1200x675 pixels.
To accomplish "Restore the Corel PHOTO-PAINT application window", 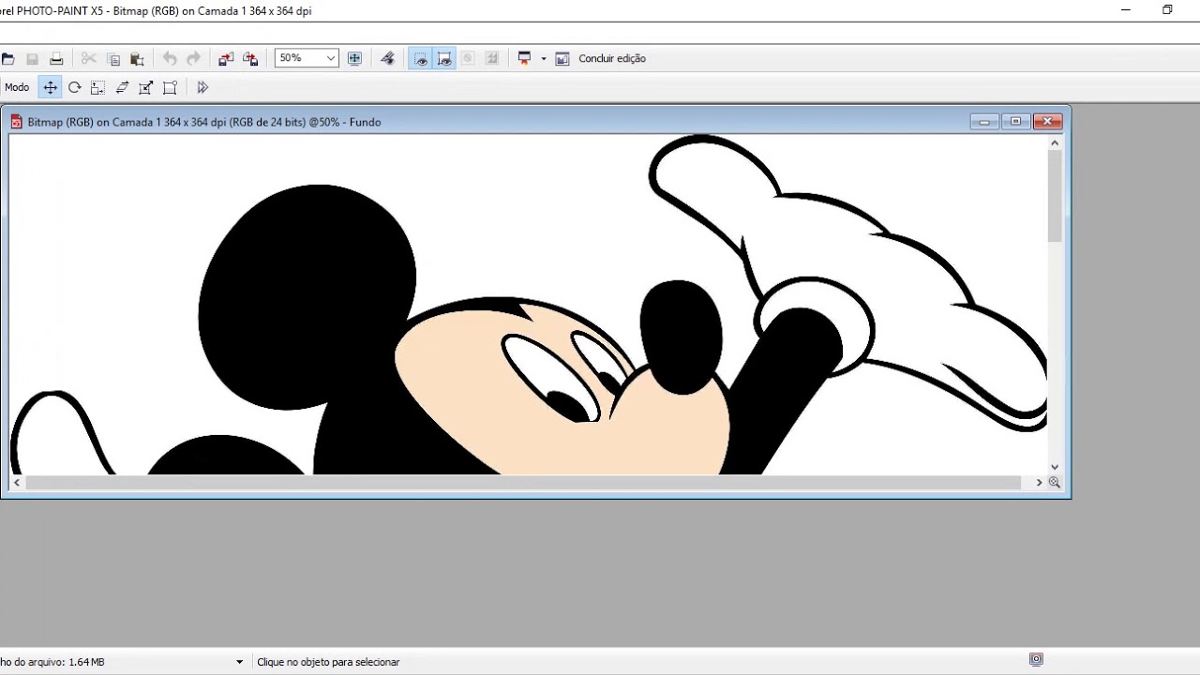I will [1167, 10].
